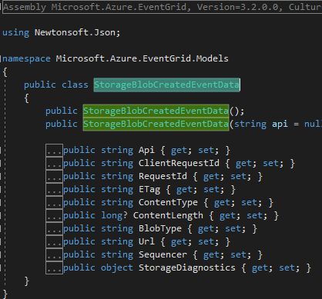The image size is (322, 299).
Task: Click the Sequencer property name
Action: click(x=163, y=255)
